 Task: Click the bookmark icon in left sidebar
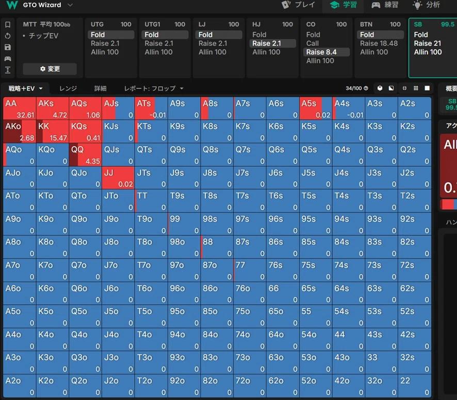(8, 24)
